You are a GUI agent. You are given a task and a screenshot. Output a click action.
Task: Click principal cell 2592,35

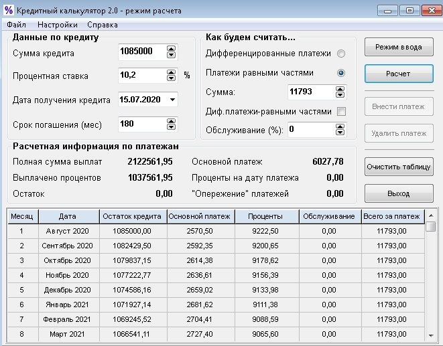200,246
